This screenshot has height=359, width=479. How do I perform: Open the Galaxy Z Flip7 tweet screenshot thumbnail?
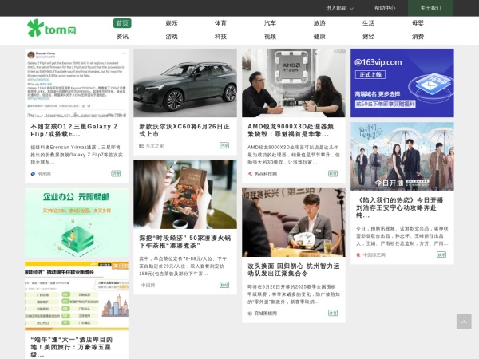(x=77, y=83)
